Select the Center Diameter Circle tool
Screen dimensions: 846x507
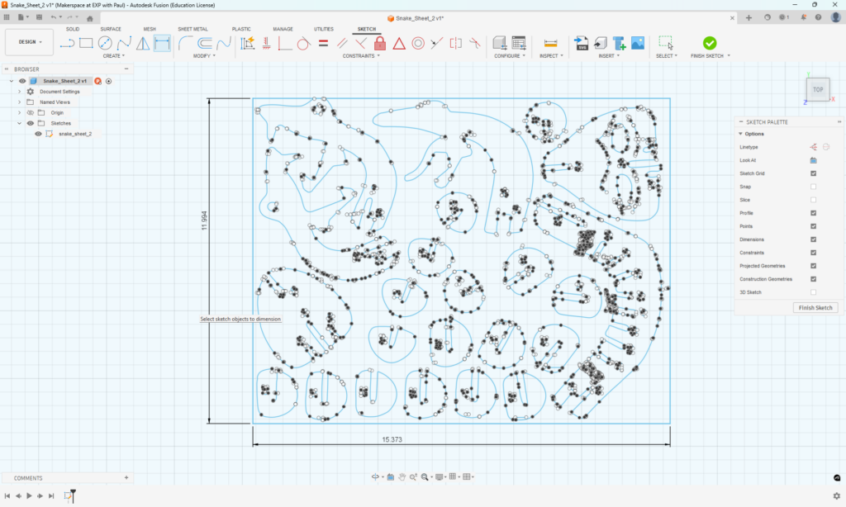[x=105, y=42]
